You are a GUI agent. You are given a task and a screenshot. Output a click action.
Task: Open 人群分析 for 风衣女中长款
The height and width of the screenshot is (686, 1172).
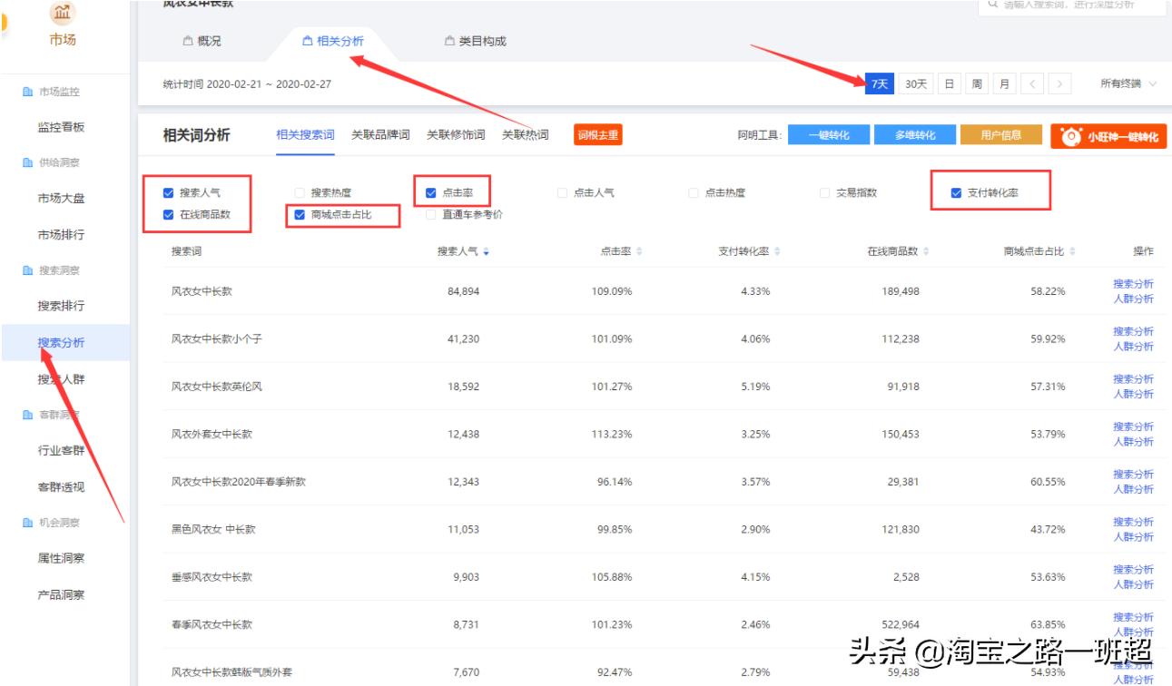[1132, 300]
